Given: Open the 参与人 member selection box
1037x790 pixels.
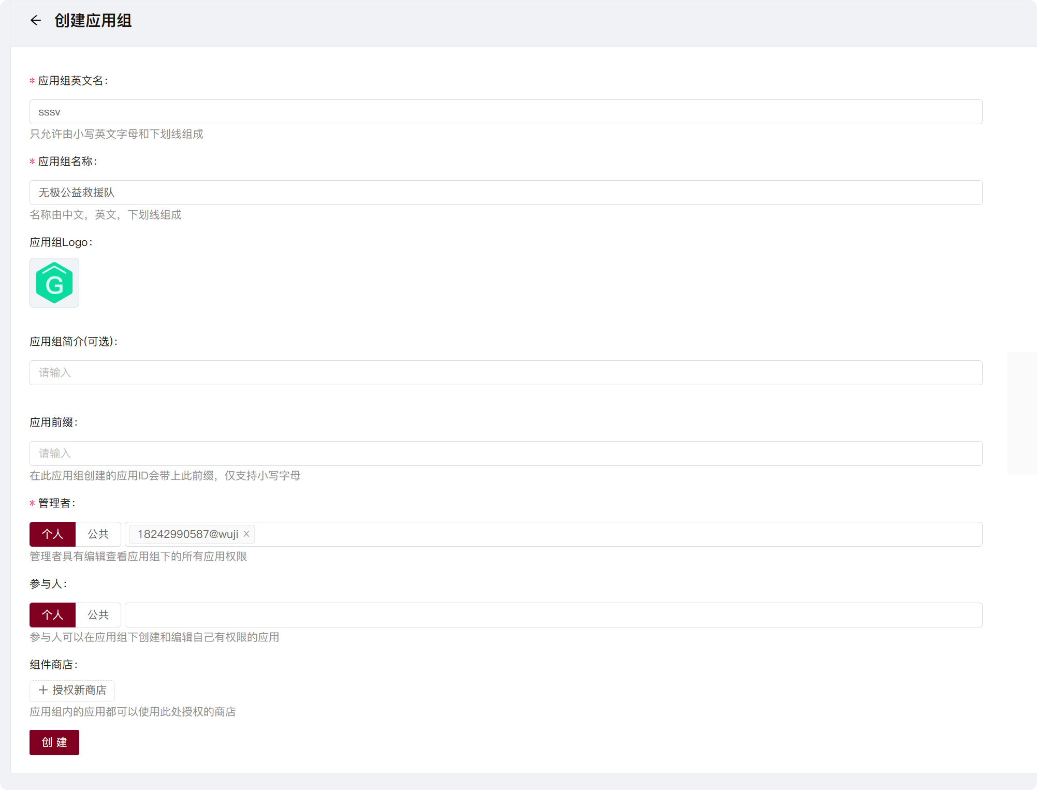Looking at the screenshot, I should coord(553,615).
